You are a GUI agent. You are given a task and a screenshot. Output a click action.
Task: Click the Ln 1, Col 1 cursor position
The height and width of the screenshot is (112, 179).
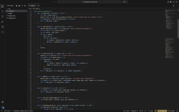126,111
